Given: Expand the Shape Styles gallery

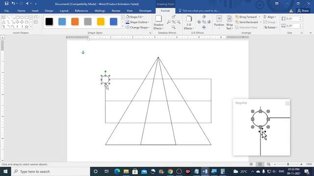Looking at the screenshot, I should (123, 26).
